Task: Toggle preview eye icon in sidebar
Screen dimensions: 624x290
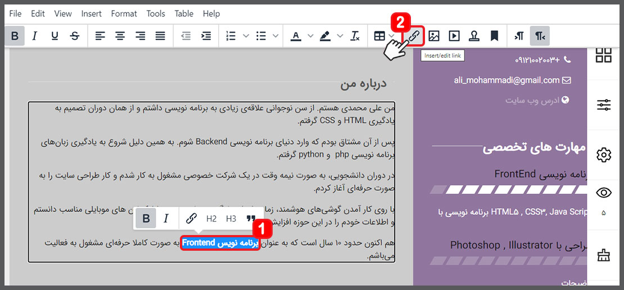Action: (604, 193)
